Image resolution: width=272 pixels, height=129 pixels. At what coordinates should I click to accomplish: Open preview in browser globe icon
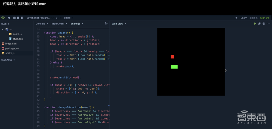point(264,24)
